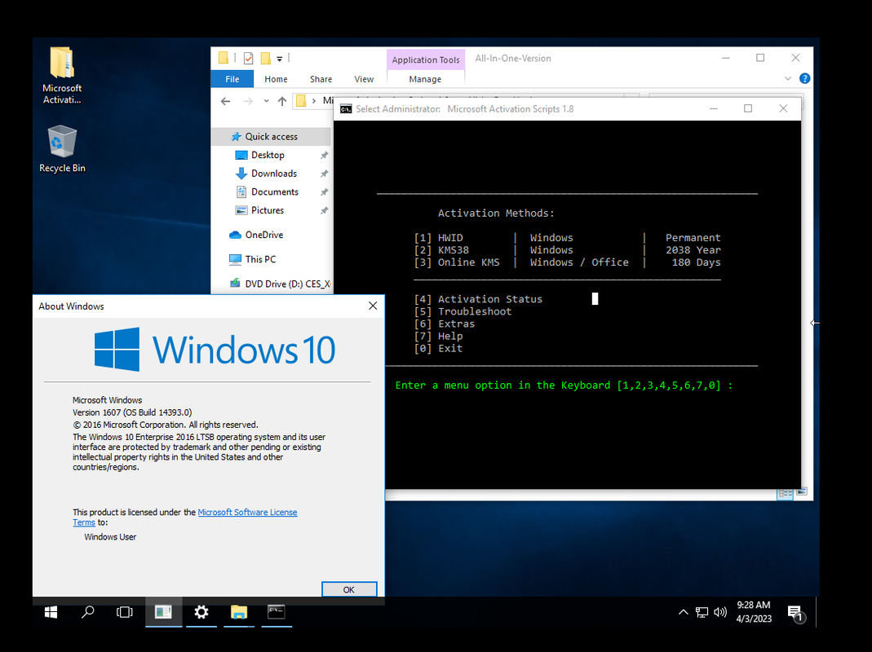Click the Activation Status text in console
Screen dimensions: 872x652
coord(490,299)
